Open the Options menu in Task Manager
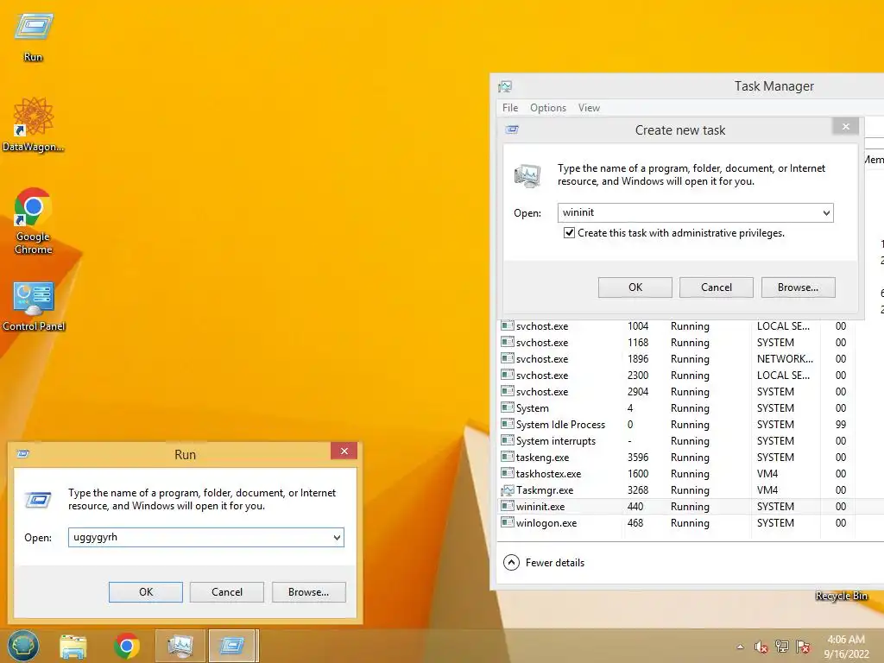Viewport: 884px width, 663px height. (548, 108)
